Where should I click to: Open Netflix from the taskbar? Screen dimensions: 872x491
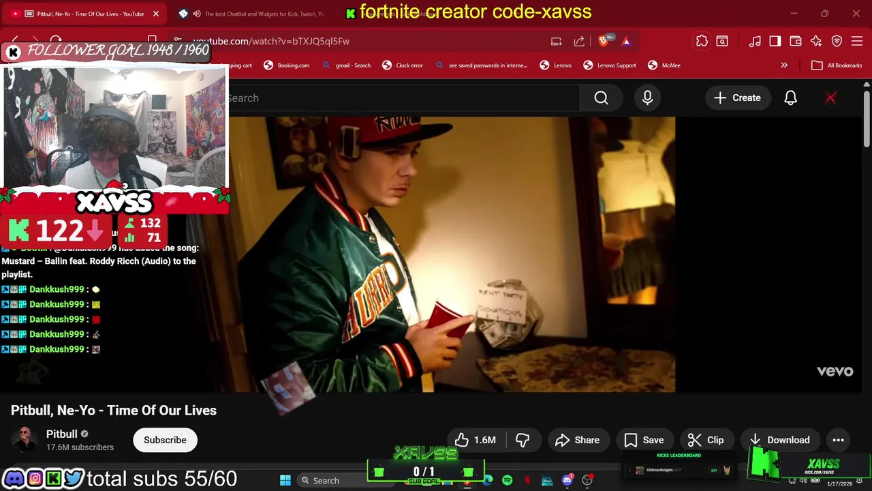point(527,480)
